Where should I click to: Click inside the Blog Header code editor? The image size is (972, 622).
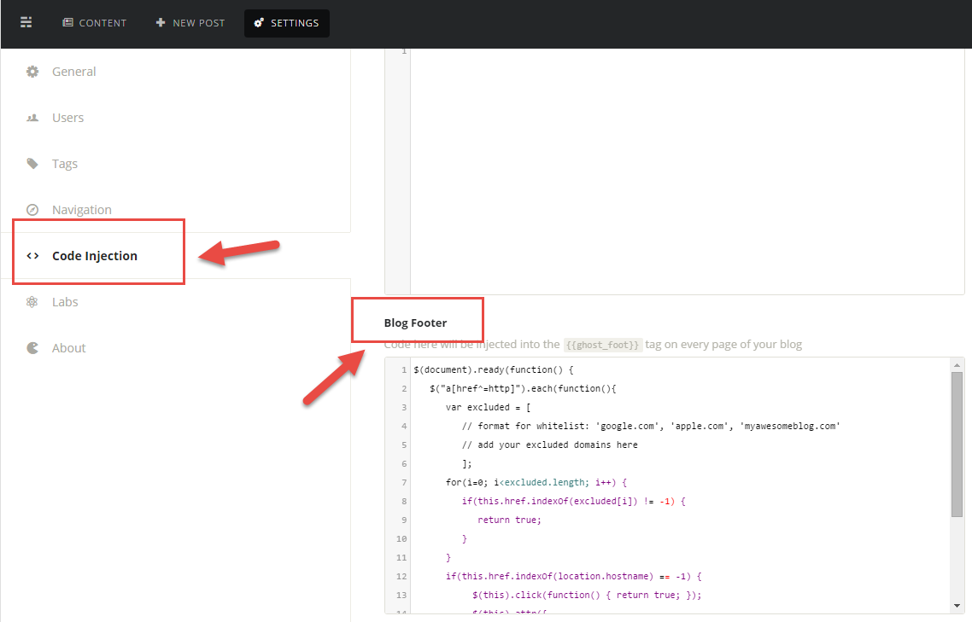tap(687, 171)
